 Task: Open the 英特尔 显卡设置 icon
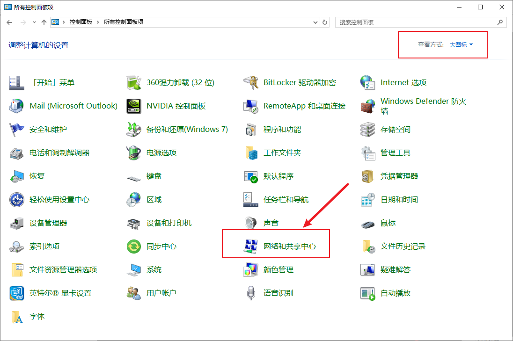pos(17,293)
